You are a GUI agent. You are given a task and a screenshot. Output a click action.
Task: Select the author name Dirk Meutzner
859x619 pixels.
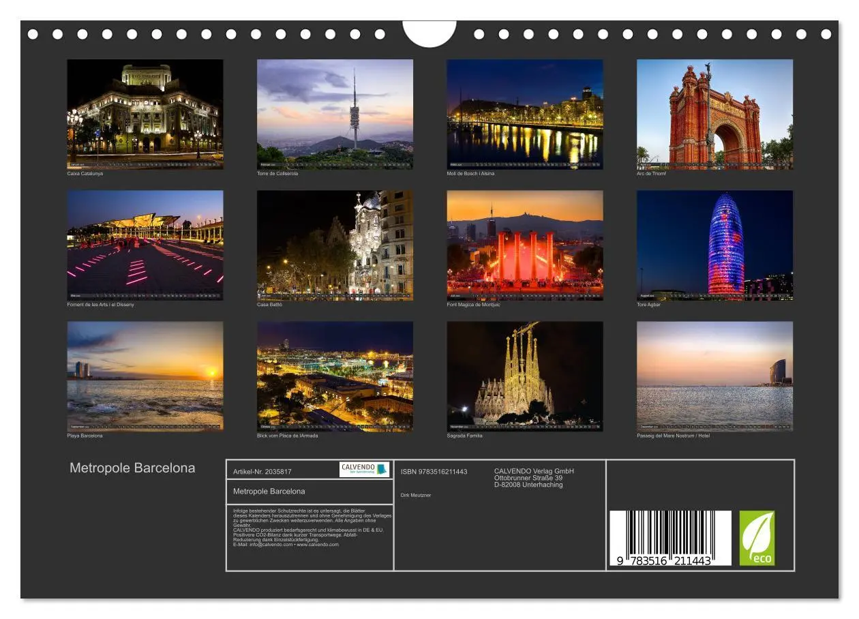click(416, 494)
